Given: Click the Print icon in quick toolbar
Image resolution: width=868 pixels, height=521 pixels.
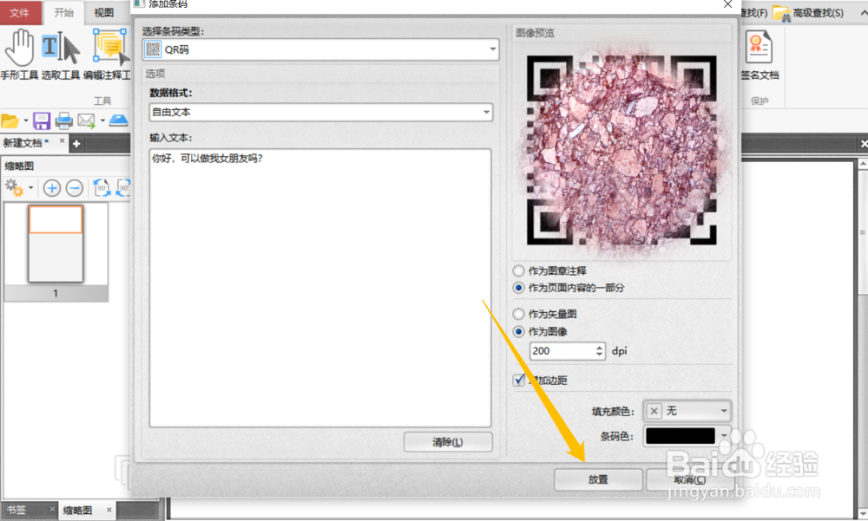Looking at the screenshot, I should [x=63, y=120].
